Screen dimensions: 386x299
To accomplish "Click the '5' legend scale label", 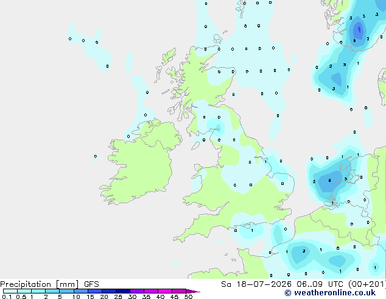I will (60, 297).
